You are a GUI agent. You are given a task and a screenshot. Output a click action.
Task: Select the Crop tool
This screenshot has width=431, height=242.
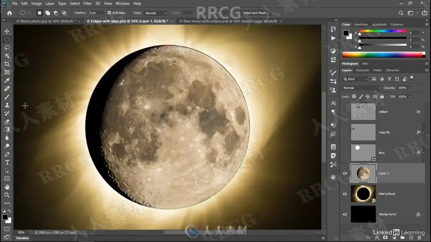[7, 64]
